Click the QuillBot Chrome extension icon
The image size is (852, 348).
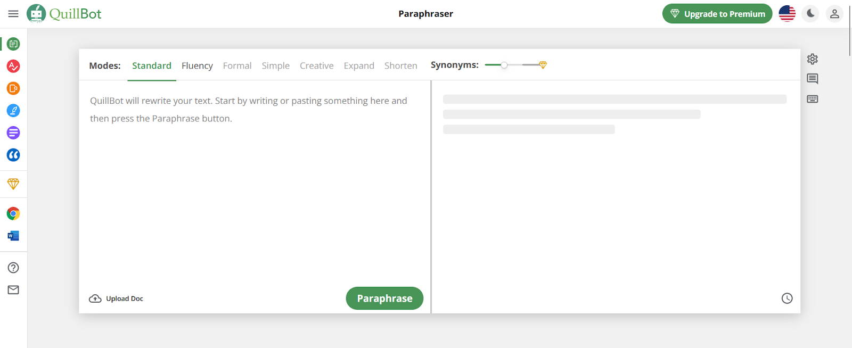(x=13, y=213)
